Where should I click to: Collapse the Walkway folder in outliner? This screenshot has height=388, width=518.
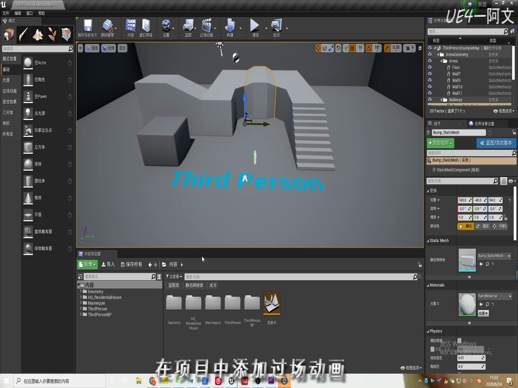point(441,100)
